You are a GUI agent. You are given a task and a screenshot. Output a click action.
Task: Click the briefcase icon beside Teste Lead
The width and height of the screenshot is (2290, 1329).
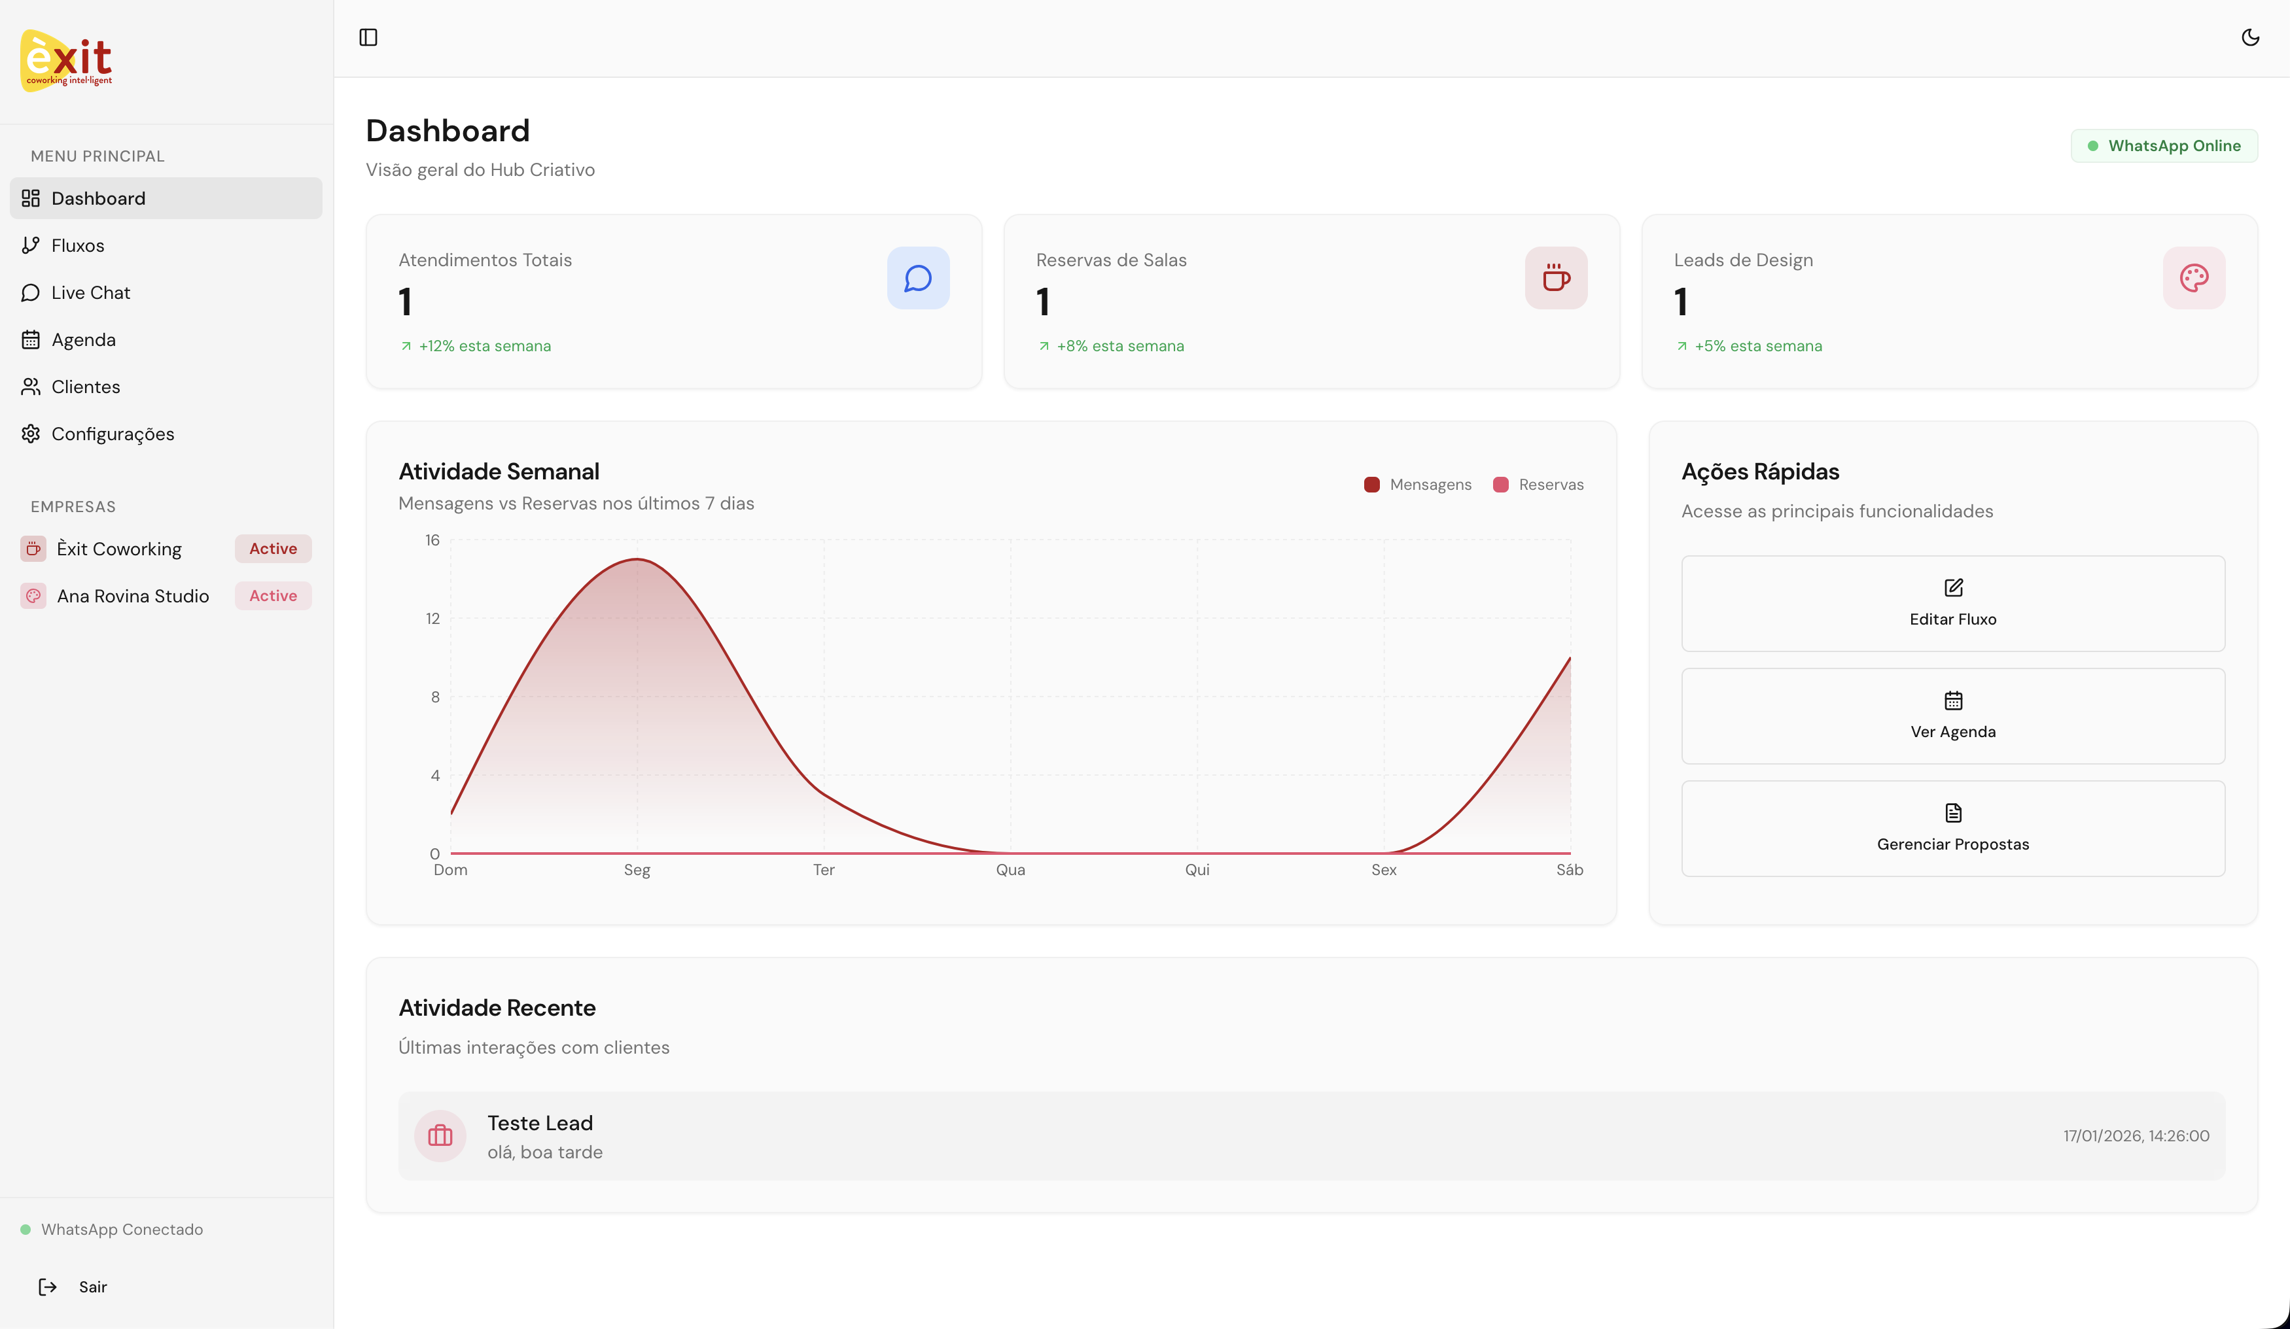coord(440,1135)
